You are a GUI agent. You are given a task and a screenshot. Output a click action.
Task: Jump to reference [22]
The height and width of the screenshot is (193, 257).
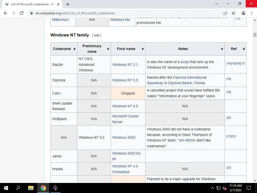(x=233, y=136)
